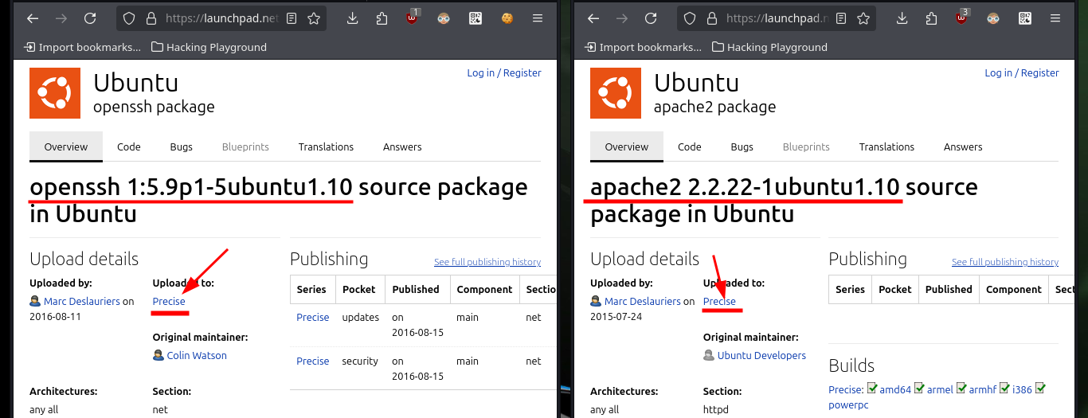The height and width of the screenshot is (418, 1088).
Task: Click Import bookmarks in the apache2 window
Action: click(644, 47)
